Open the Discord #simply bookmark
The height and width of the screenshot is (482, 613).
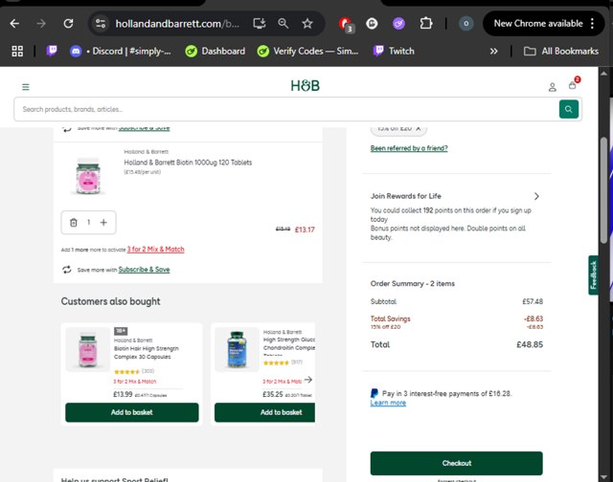(x=121, y=51)
